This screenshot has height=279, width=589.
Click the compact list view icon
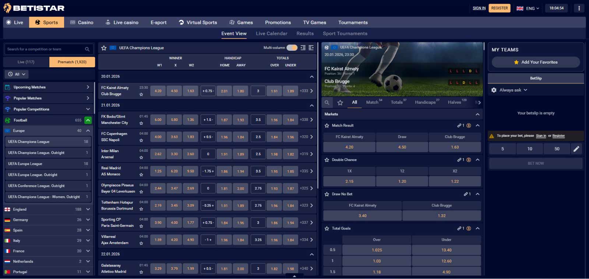pyautogui.click(x=303, y=48)
